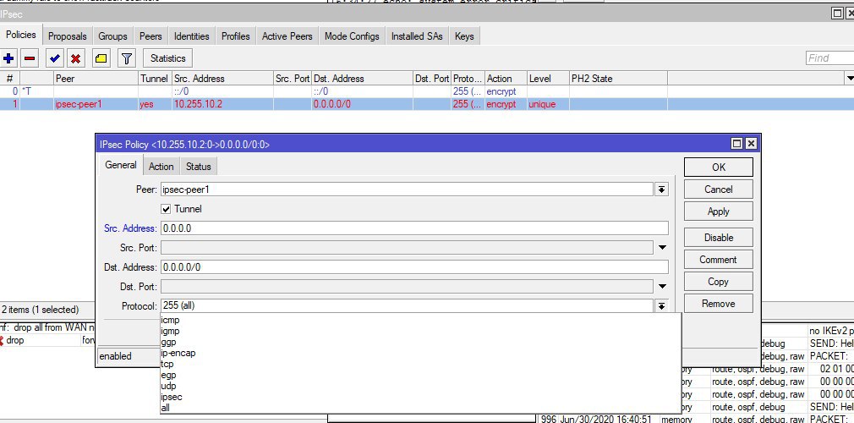The width and height of the screenshot is (854, 423).
Task: Sort by the Src. Address column header
Action: pyautogui.click(x=222, y=79)
